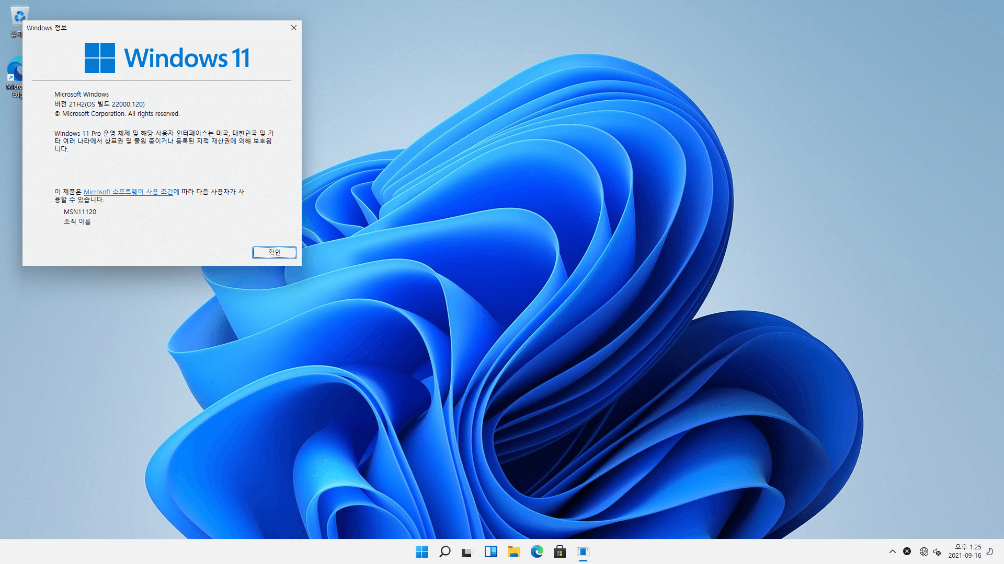Open the Start menu from taskbar
Screen dimensions: 1004x564
pyautogui.click(x=421, y=551)
